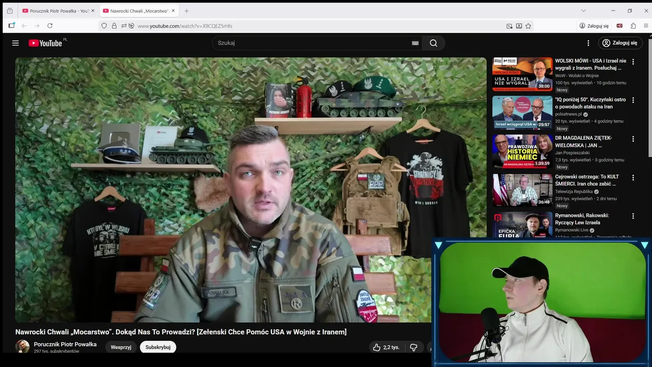Bookmark this page with star icon
The width and height of the screenshot is (652, 367).
click(528, 25)
